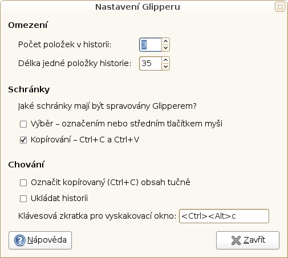This screenshot has height=258, width=288.
Task: Focus the Počet položek v historii field
Action: 151,44
